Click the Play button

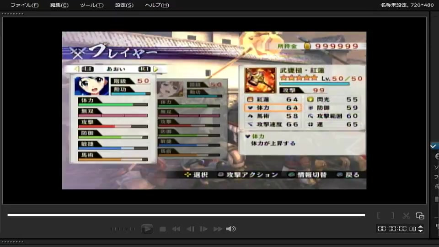pyautogui.click(x=147, y=229)
